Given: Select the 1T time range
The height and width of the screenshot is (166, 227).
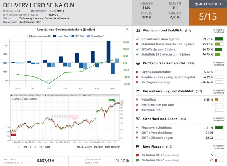Looking at the screenshot, I should 19,147.
